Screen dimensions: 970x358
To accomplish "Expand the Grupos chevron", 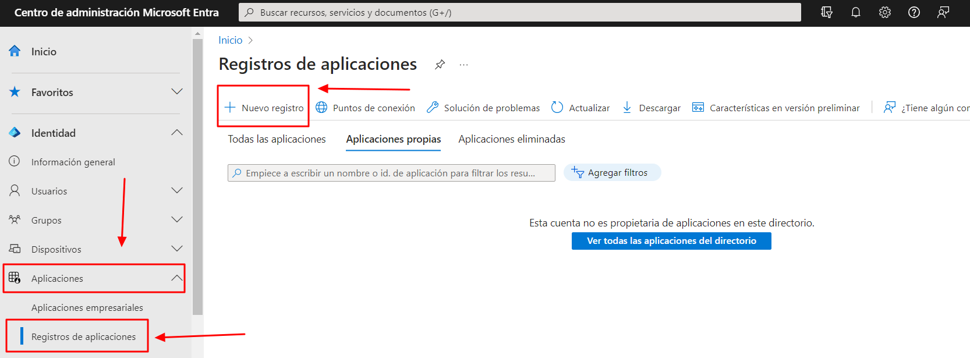I will [x=177, y=220].
